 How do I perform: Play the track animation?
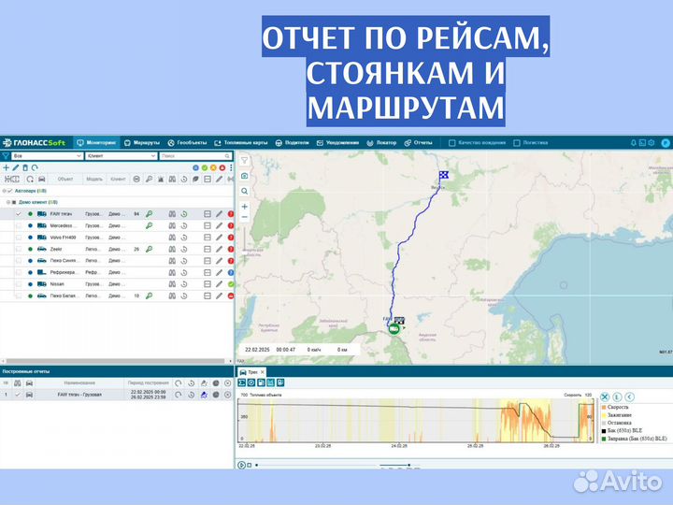(241, 465)
